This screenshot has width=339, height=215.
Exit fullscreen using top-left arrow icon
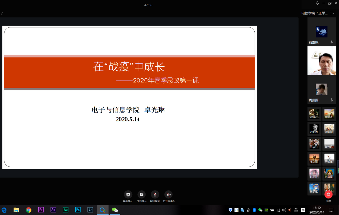[x=2, y=13]
